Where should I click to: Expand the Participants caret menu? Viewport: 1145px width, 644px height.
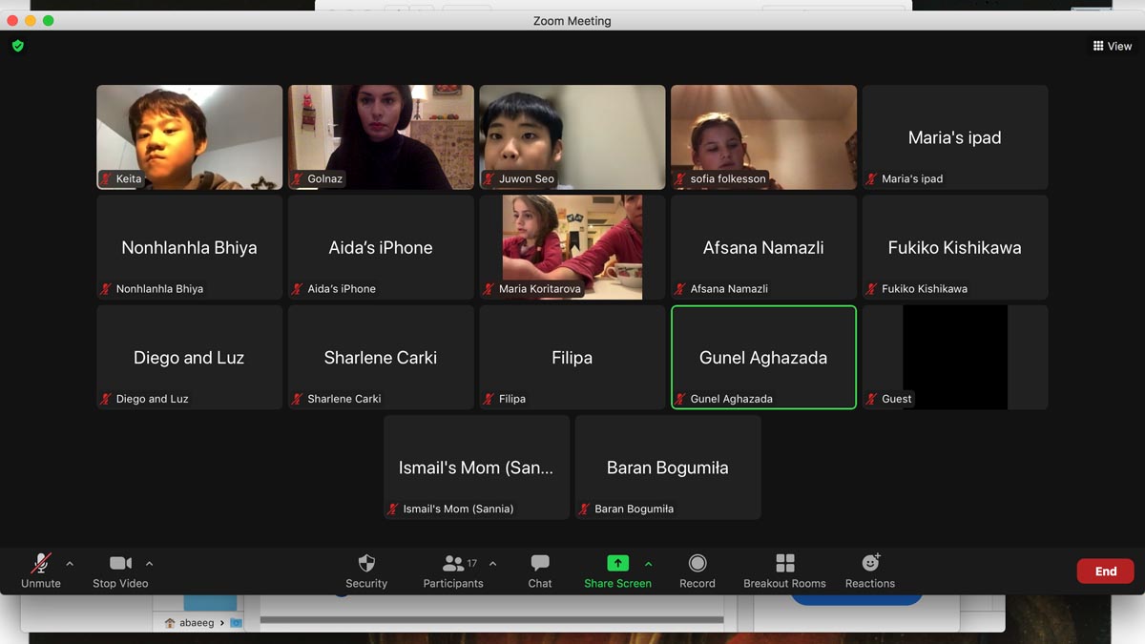point(492,564)
